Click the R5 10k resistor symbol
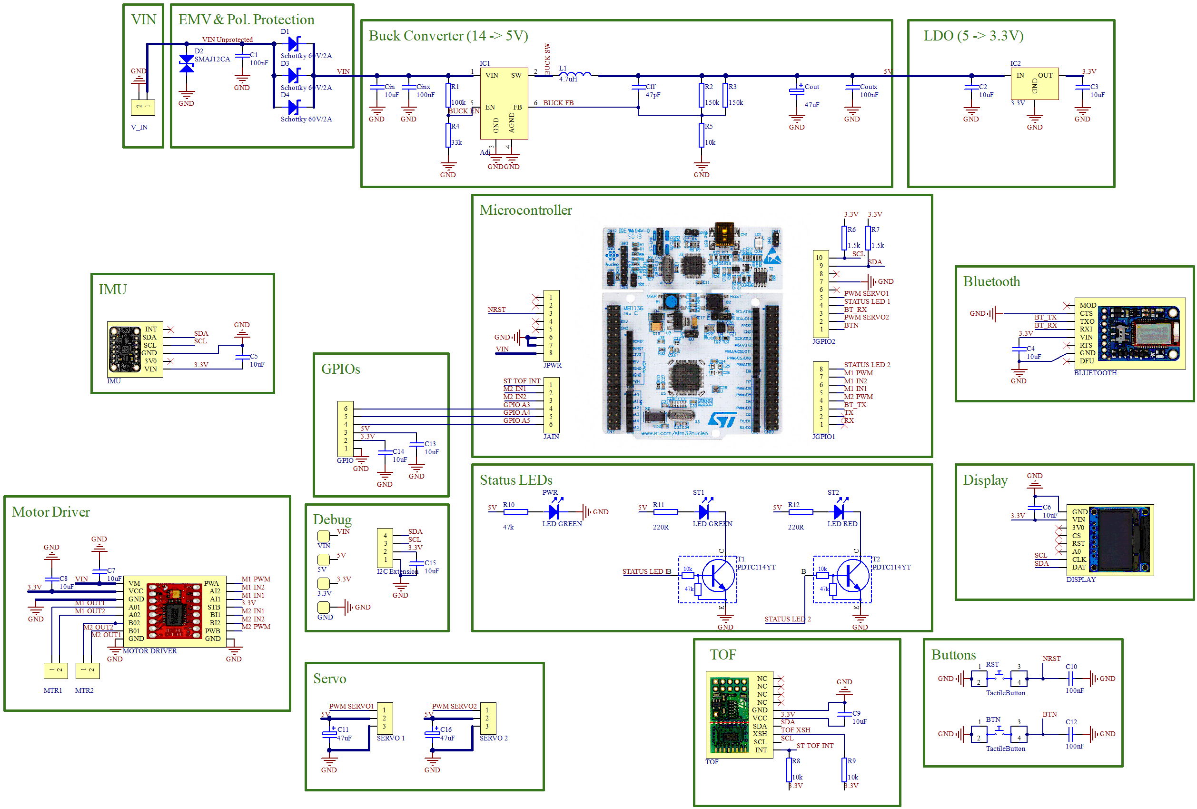The width and height of the screenshot is (1197, 809). [x=702, y=135]
